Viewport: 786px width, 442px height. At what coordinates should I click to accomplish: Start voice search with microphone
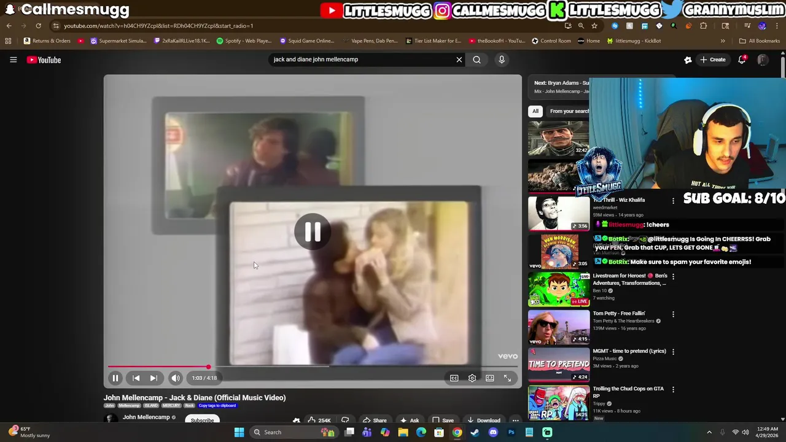[x=502, y=60]
